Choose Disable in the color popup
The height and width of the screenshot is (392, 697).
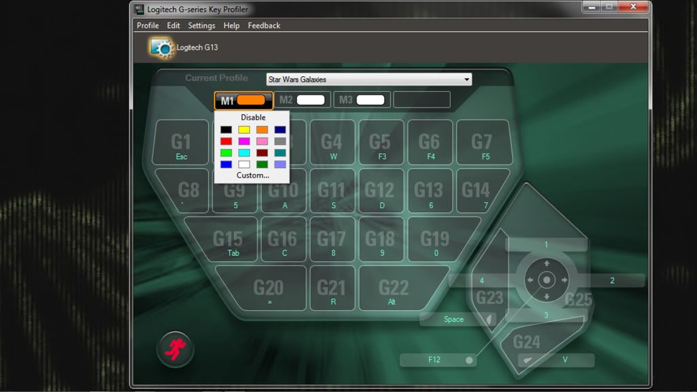(253, 117)
